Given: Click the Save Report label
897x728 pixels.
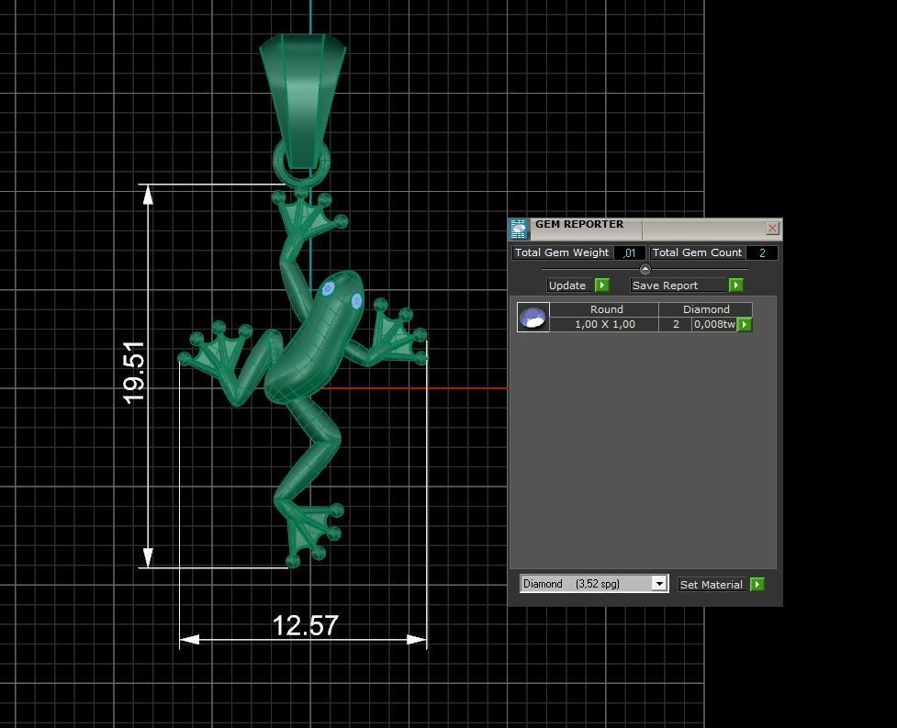Looking at the screenshot, I should pos(665,286).
